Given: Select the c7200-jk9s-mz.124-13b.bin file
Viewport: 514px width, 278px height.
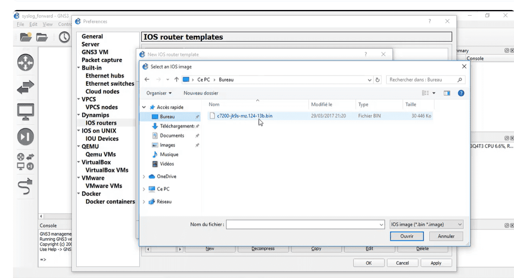Looking at the screenshot, I should 320,116.
